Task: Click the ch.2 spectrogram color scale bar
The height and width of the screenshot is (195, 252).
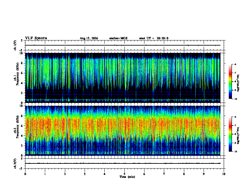Action: coord(230,134)
